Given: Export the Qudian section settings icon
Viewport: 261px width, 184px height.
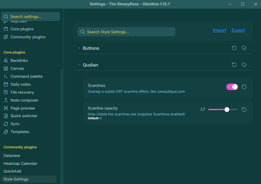Looking at the screenshot, I should (244, 65).
